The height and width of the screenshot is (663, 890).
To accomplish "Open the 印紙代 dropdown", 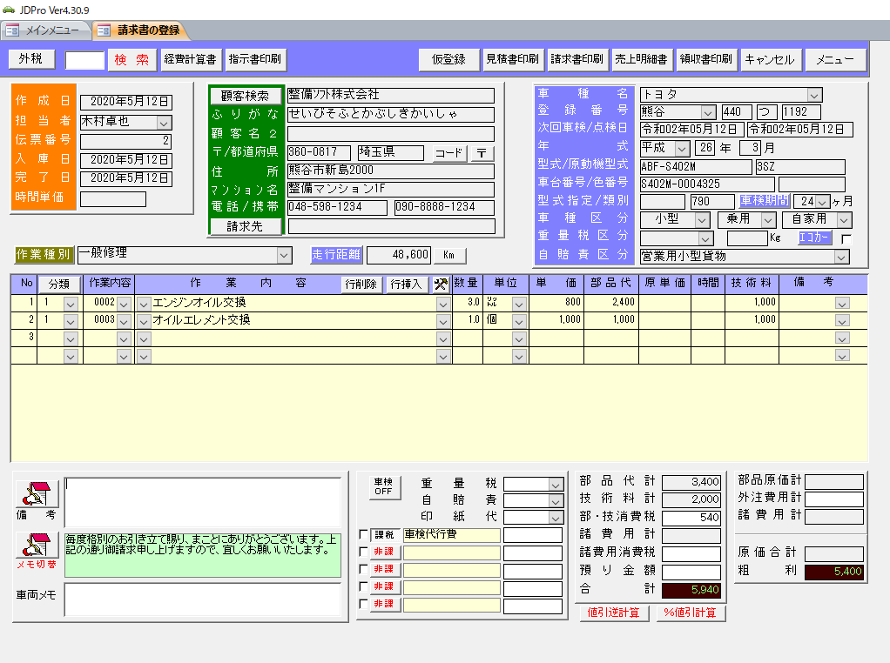I will [x=555, y=518].
